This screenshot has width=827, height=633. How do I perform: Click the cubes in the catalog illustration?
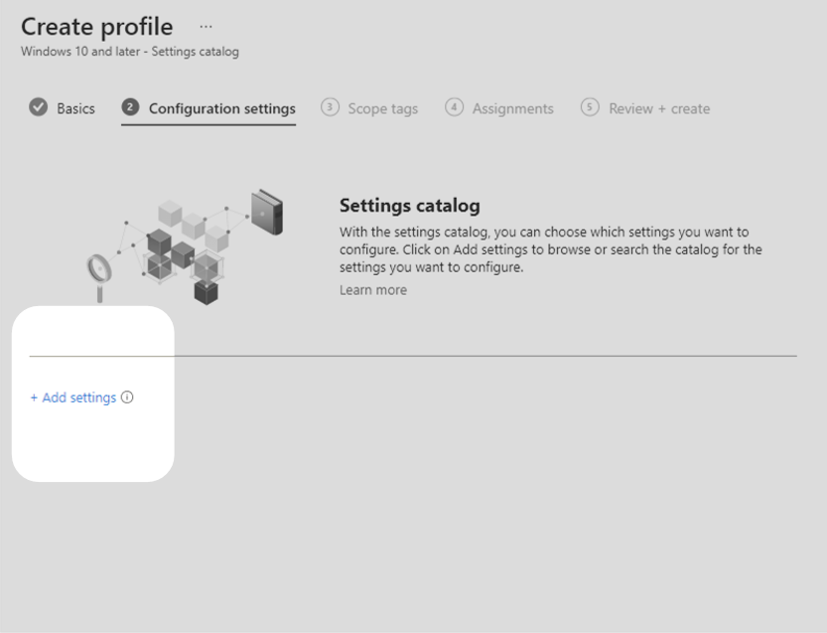(184, 250)
